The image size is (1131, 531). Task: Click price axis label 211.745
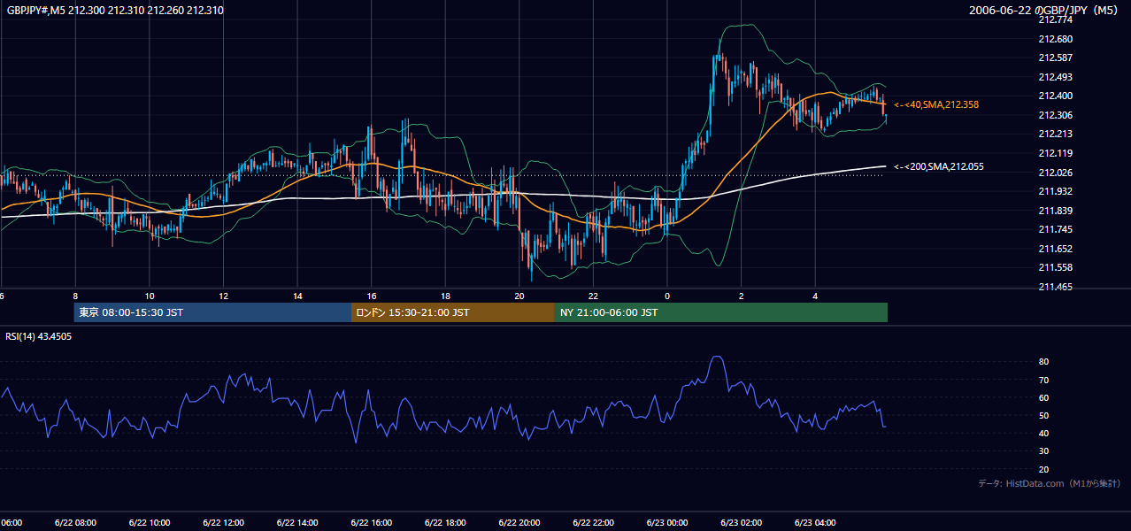[1054, 229]
